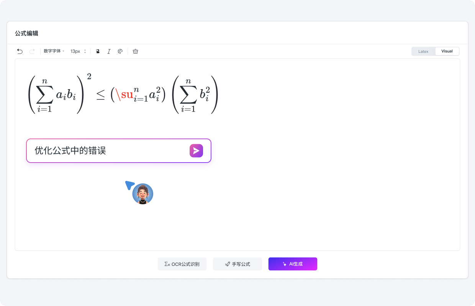The image size is (475, 306).
Task: Apply bold formatting to the formula
Action: (98, 51)
